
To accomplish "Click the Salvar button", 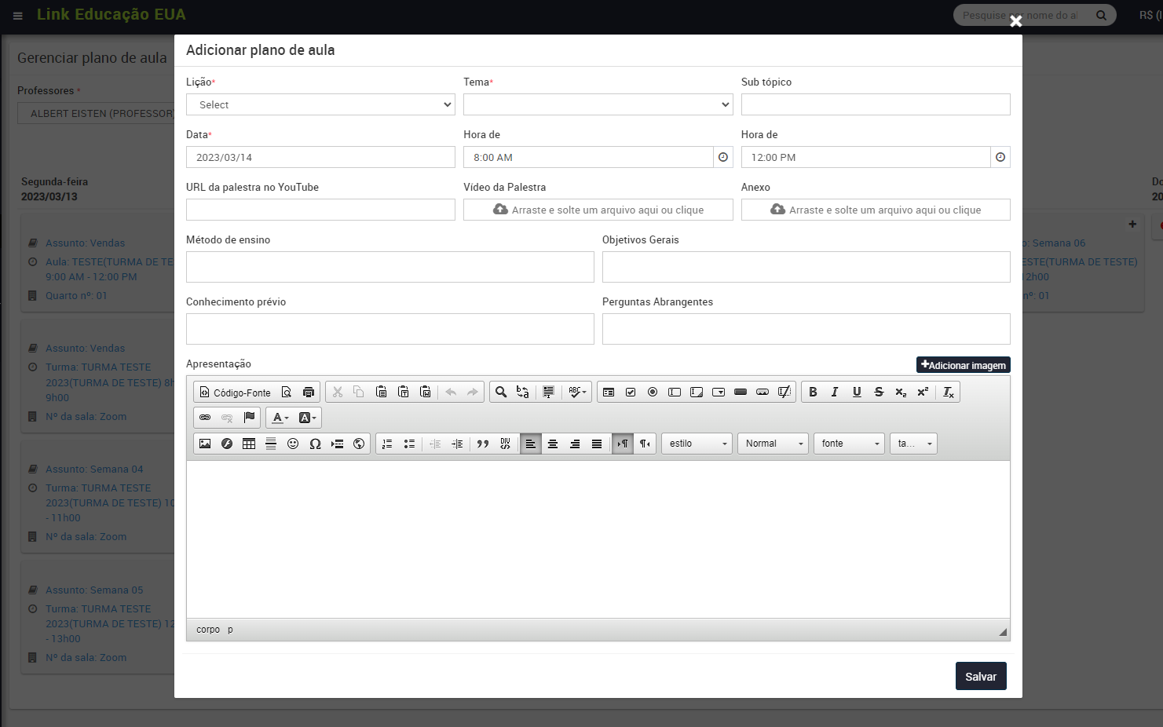I will 980,676.
